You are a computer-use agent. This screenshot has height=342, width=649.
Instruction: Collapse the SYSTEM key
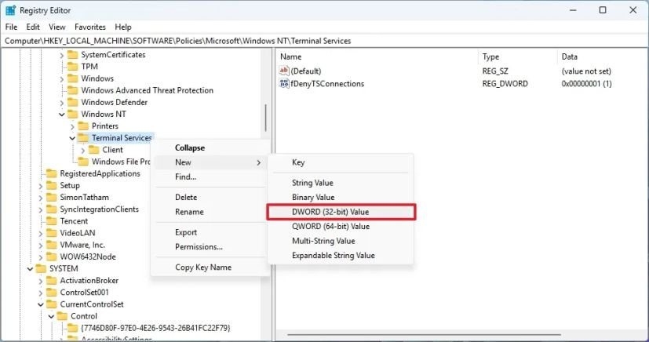click(x=31, y=269)
